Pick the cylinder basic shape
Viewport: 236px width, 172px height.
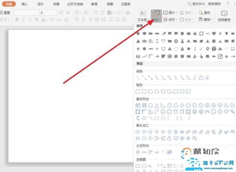click(176, 112)
